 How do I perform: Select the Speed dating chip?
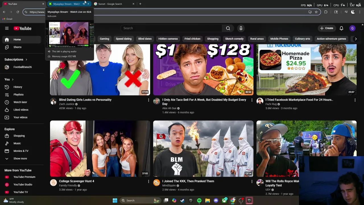point(124,39)
